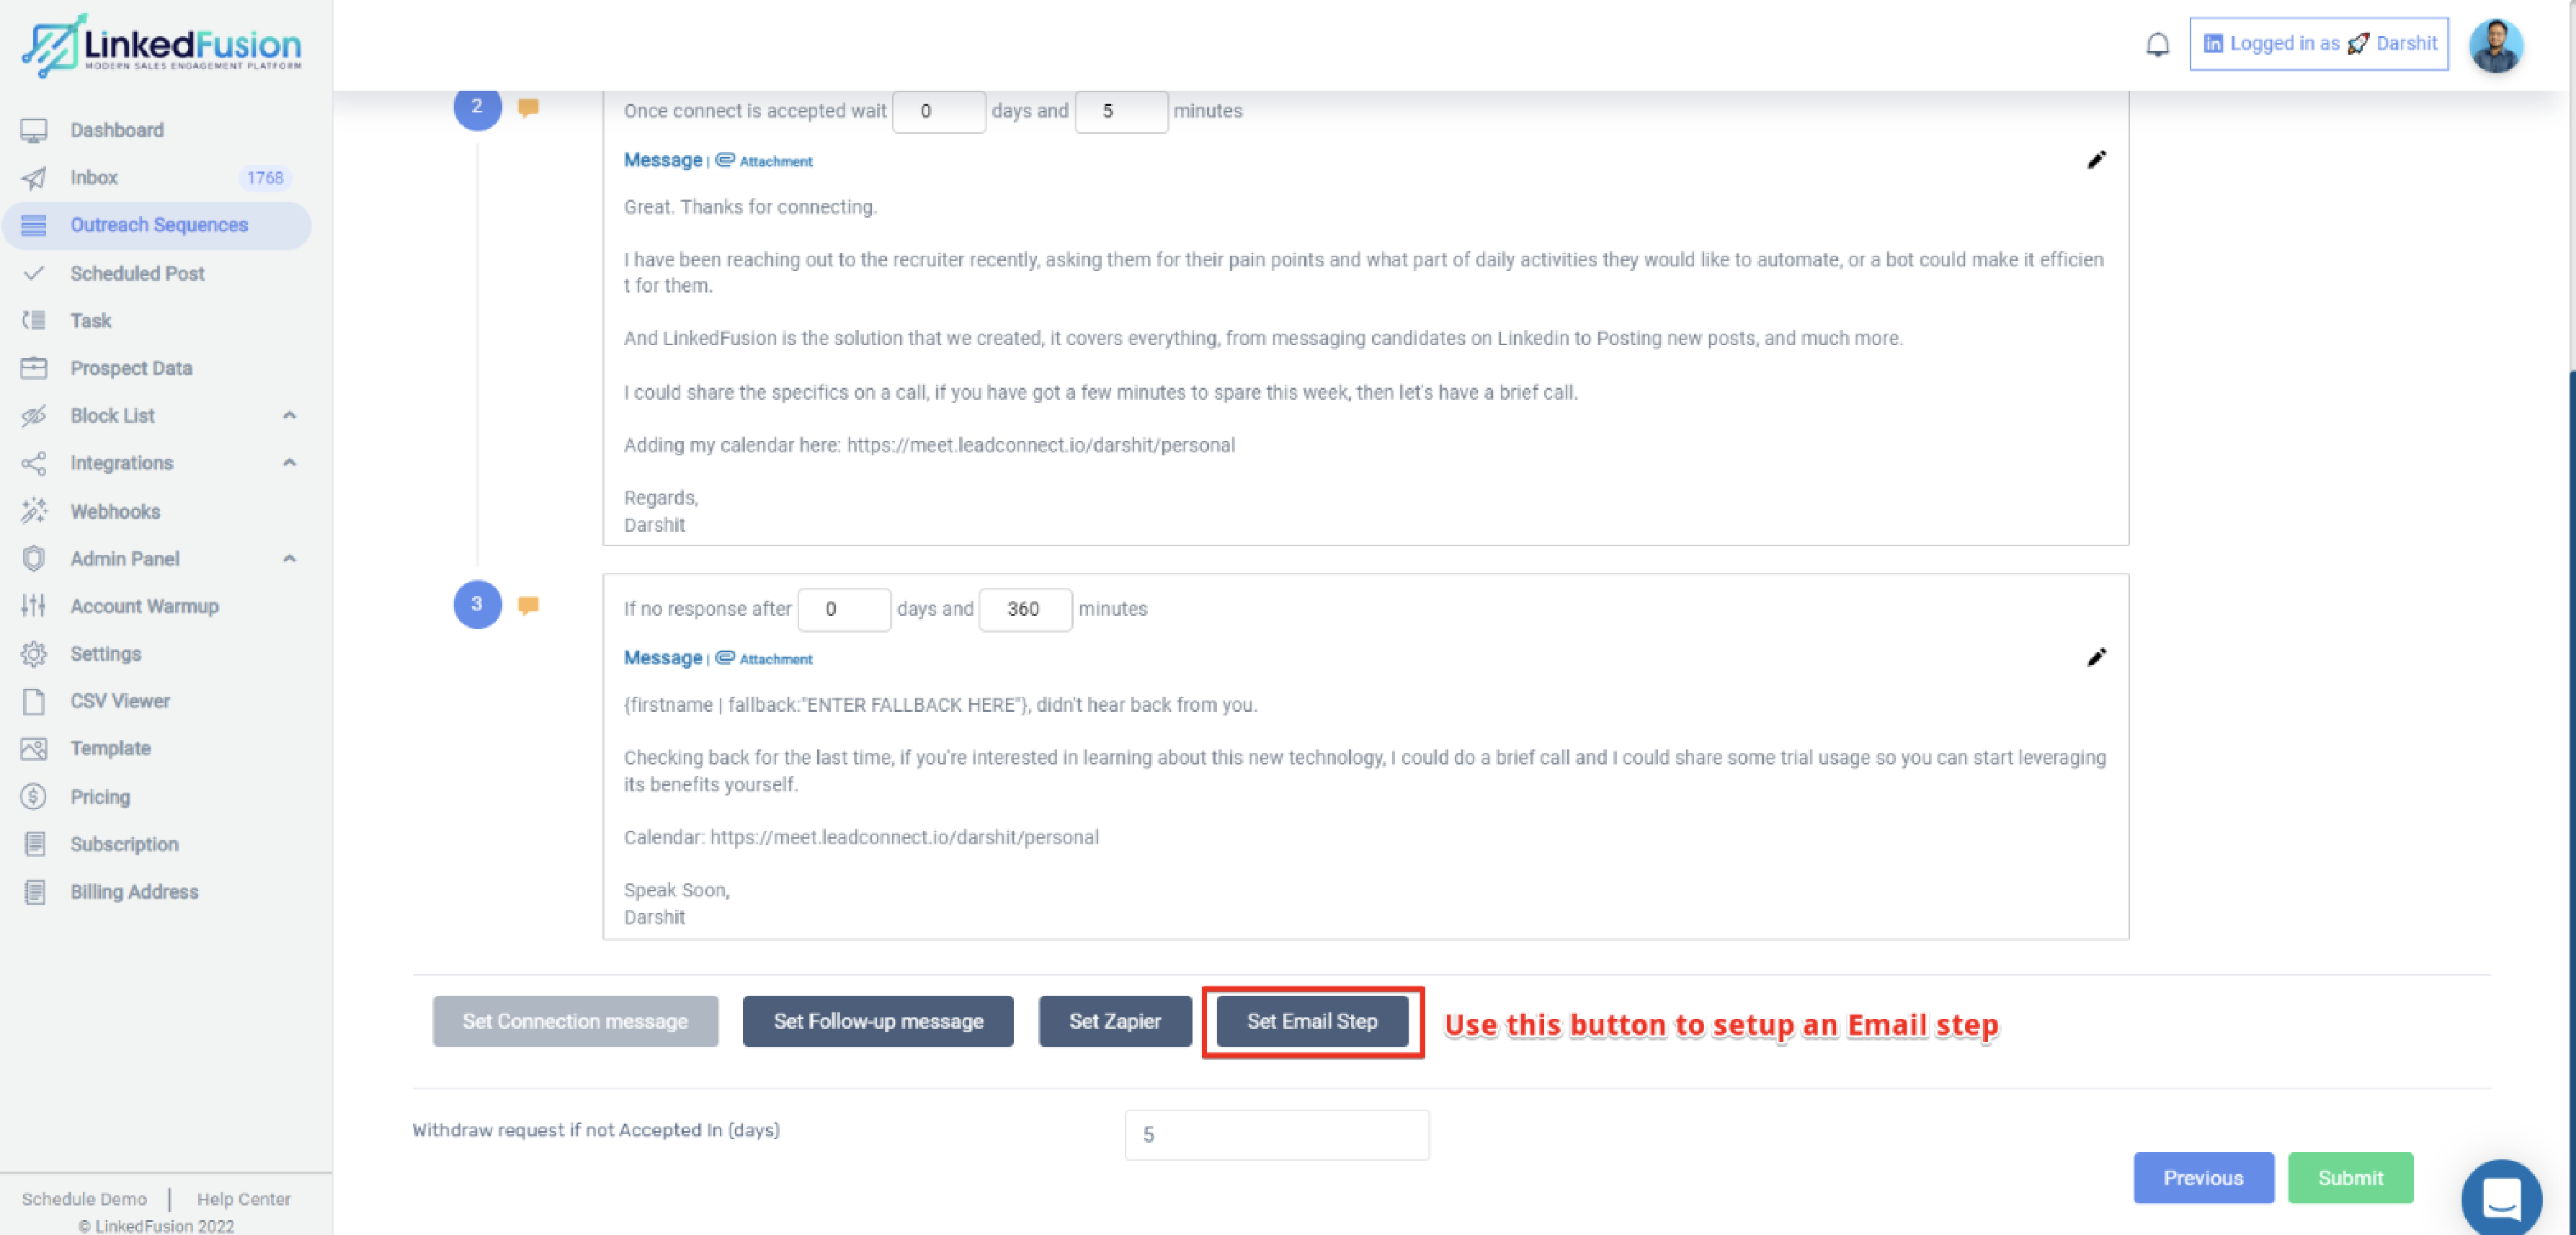Click the step 2 orange comment icon
The image size is (2576, 1235).
[528, 107]
